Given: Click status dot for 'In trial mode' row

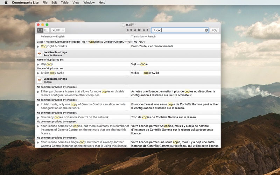Looking at the screenshot, I should [x=38, y=105].
